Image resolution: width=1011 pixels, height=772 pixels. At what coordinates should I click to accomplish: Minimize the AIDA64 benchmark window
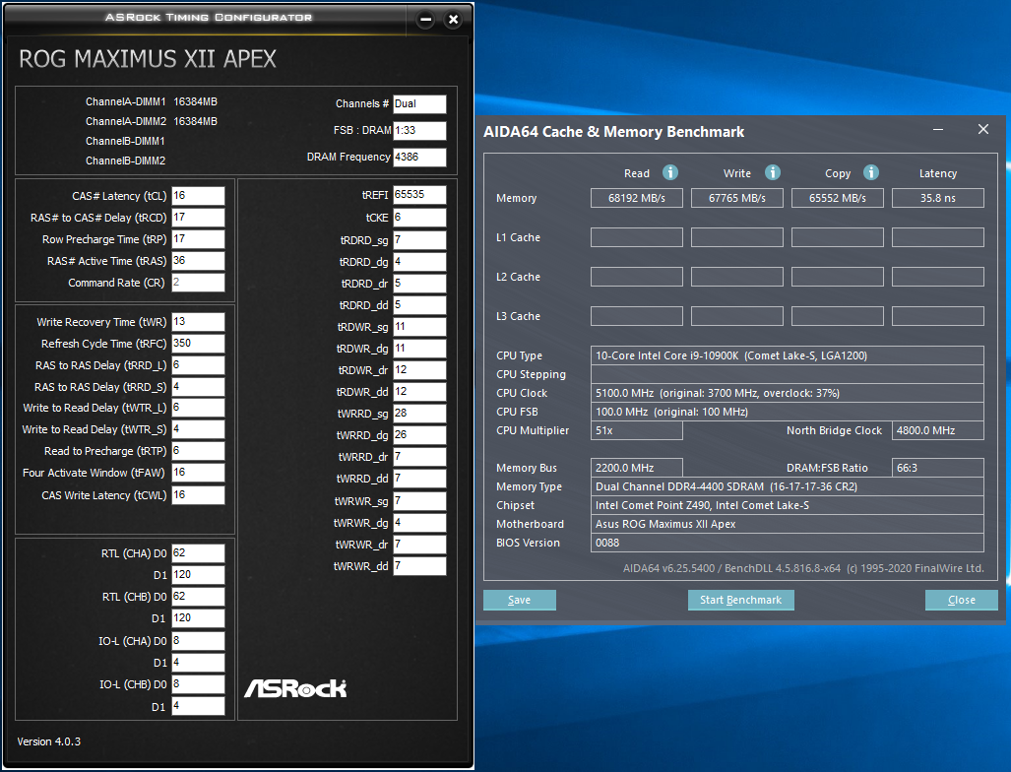[938, 130]
